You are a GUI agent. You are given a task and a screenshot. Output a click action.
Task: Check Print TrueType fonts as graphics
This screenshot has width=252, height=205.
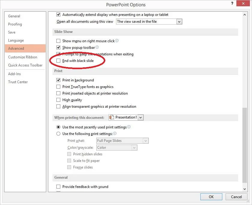pos(58,87)
